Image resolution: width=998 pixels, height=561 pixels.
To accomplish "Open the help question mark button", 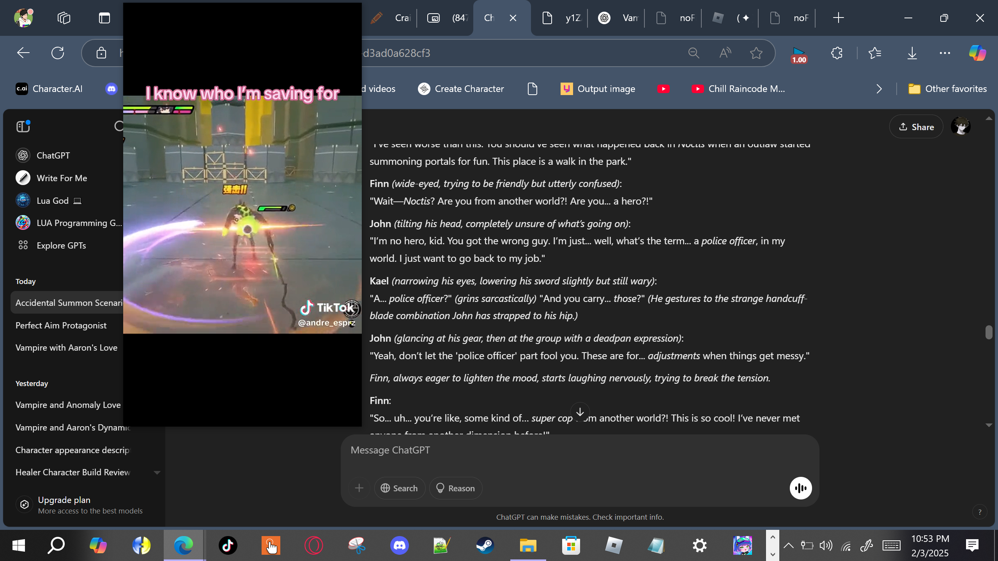I will (x=980, y=512).
